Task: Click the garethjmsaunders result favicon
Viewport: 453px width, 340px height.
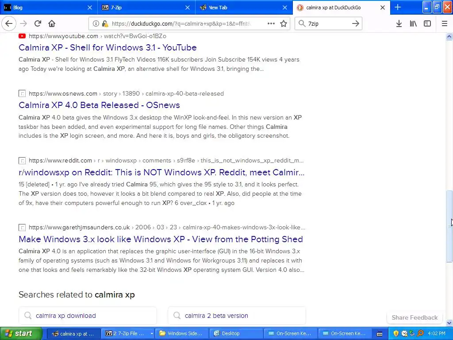Action: point(22,228)
